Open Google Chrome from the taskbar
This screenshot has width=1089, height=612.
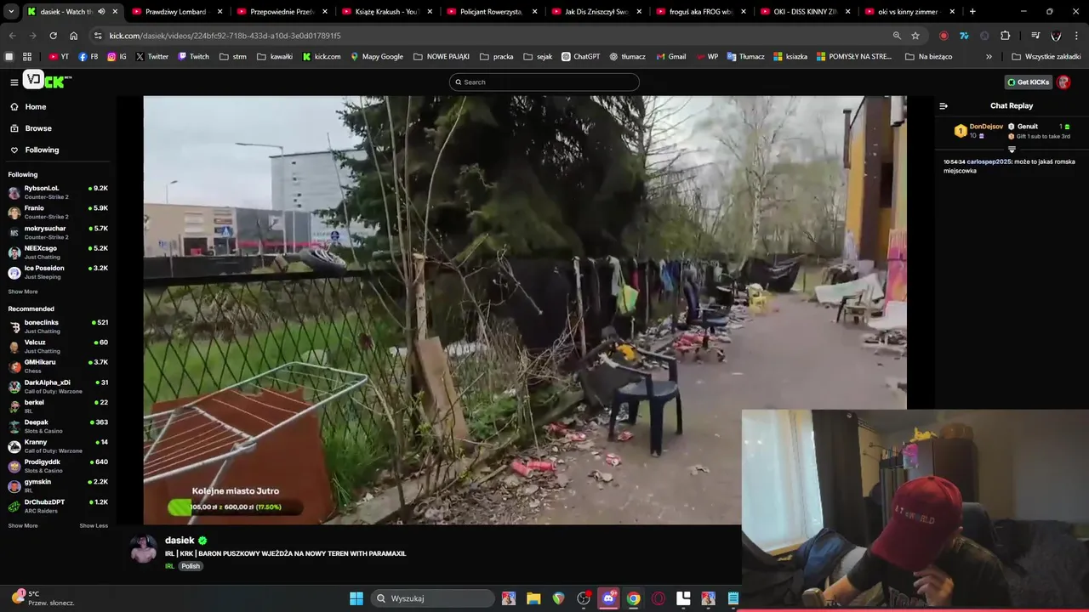pyautogui.click(x=633, y=598)
